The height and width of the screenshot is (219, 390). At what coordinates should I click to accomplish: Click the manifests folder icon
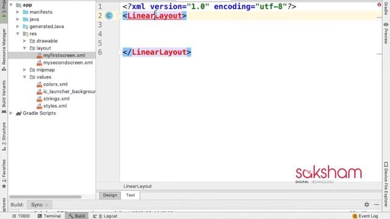(26, 12)
